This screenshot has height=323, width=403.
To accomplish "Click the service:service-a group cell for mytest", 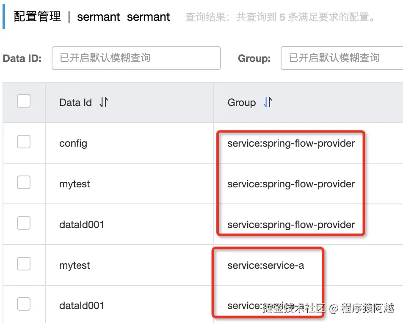I will [x=266, y=265].
